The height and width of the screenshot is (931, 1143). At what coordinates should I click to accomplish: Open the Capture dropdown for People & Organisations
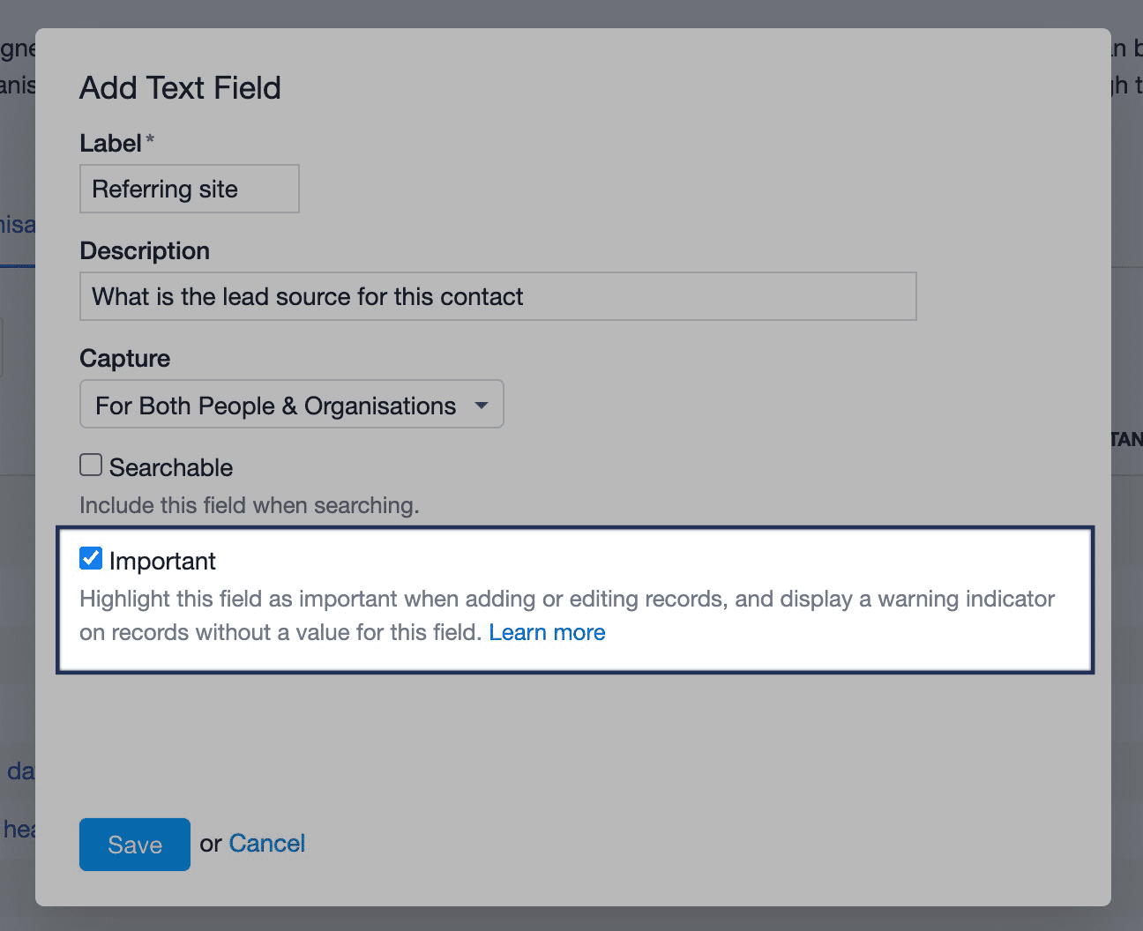tap(292, 404)
